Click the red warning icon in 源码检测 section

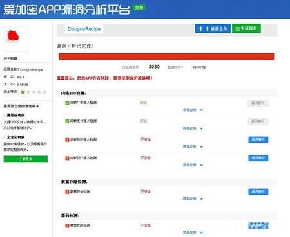[67, 225]
